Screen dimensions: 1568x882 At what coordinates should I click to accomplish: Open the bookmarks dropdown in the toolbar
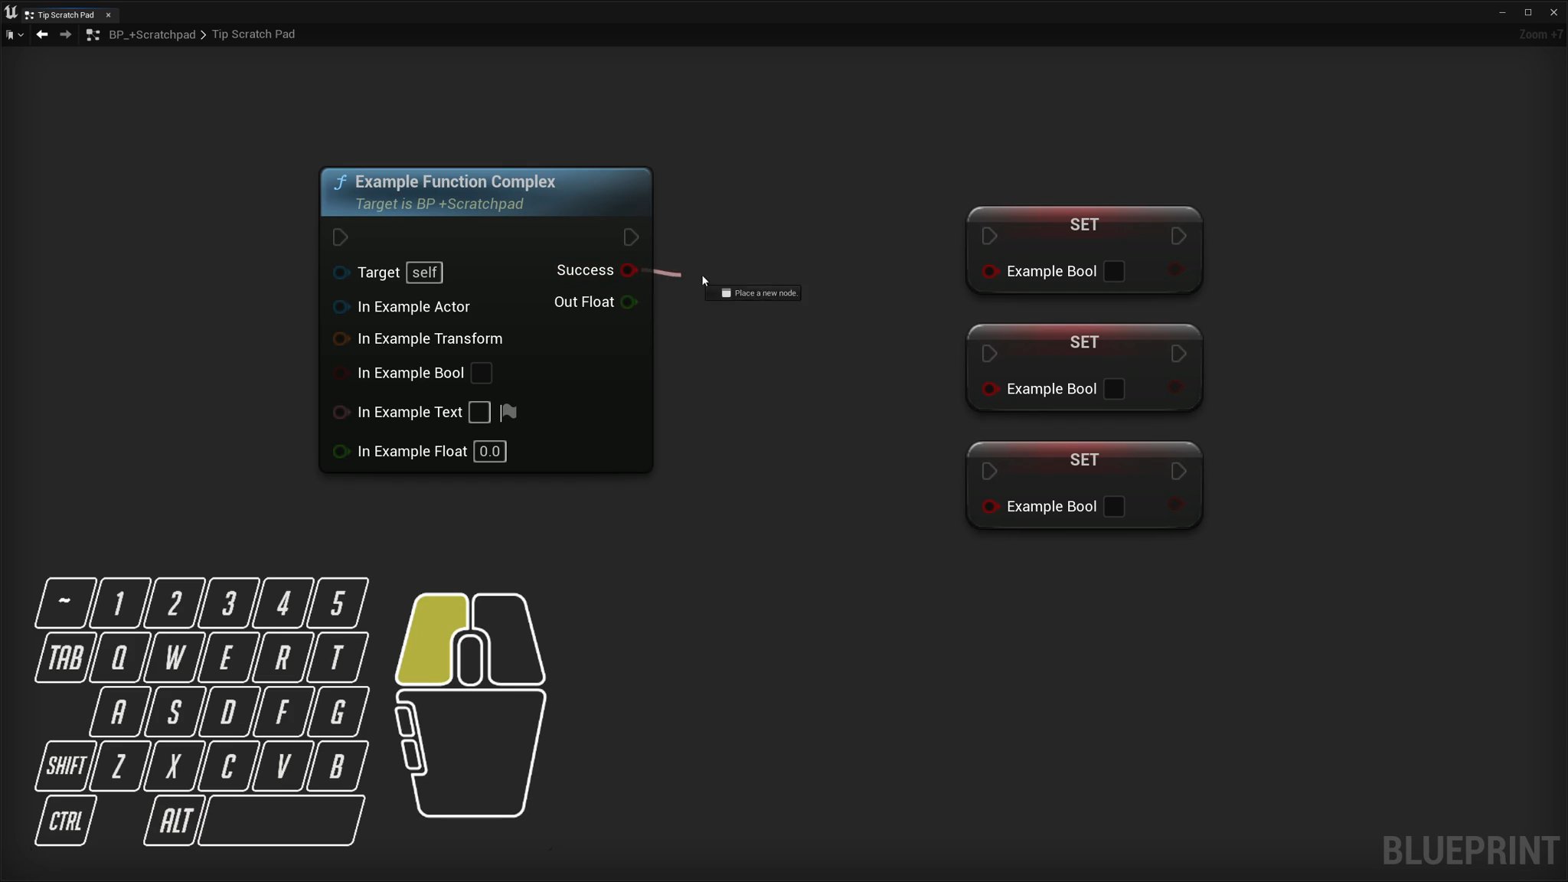(14, 34)
